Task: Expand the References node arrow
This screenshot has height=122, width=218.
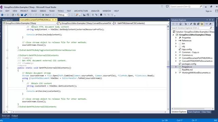Action: point(176,41)
